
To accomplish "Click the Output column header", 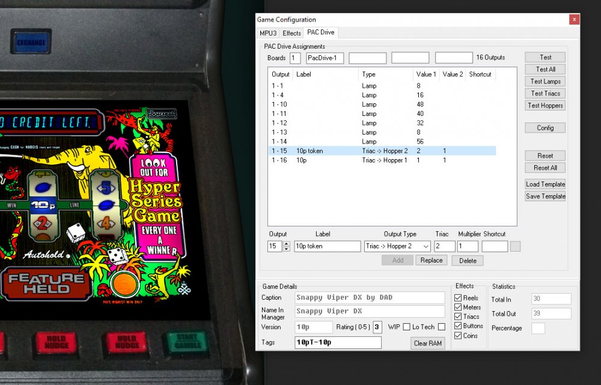I will [281, 74].
